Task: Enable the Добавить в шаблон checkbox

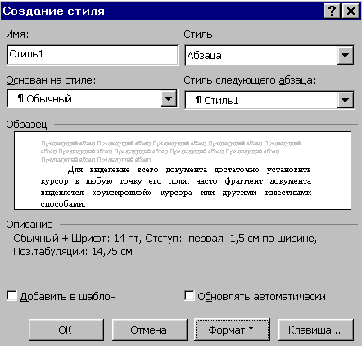Action: pyautogui.click(x=11, y=296)
